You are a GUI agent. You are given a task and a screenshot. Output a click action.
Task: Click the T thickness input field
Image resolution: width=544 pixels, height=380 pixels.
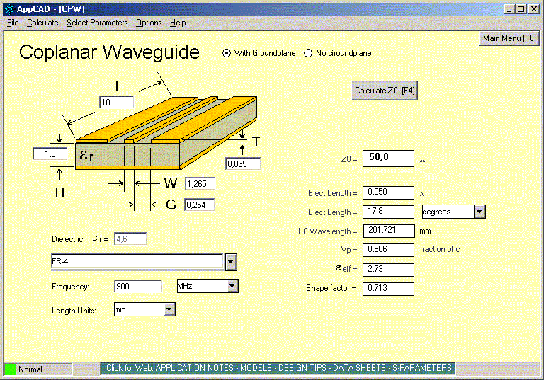click(x=243, y=163)
